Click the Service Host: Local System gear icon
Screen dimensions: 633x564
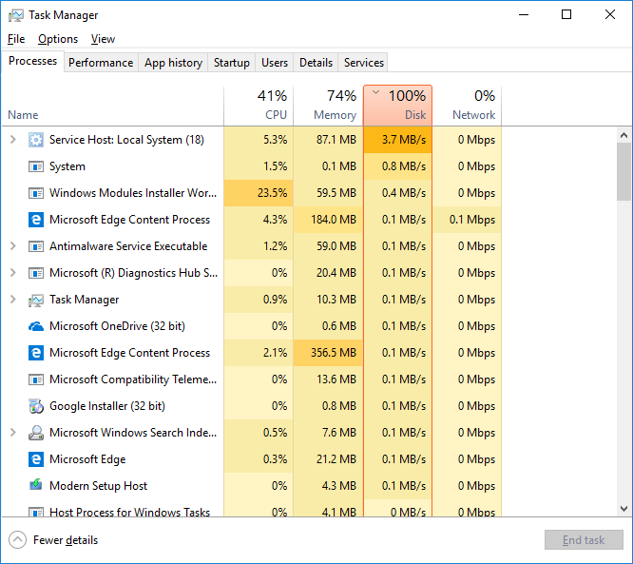coord(36,140)
